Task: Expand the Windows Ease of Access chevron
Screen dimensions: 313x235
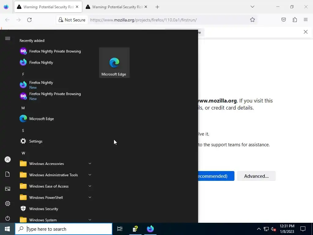Action: coord(90,186)
